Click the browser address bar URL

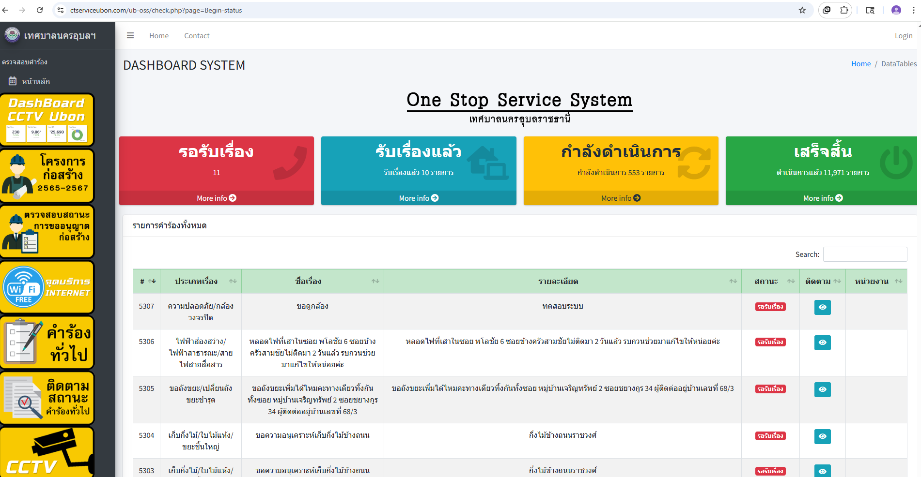(156, 10)
